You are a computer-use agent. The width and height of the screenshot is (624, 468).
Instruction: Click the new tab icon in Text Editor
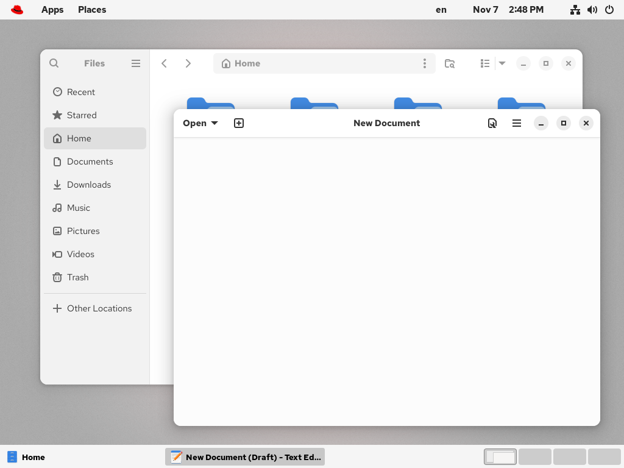pyautogui.click(x=239, y=123)
